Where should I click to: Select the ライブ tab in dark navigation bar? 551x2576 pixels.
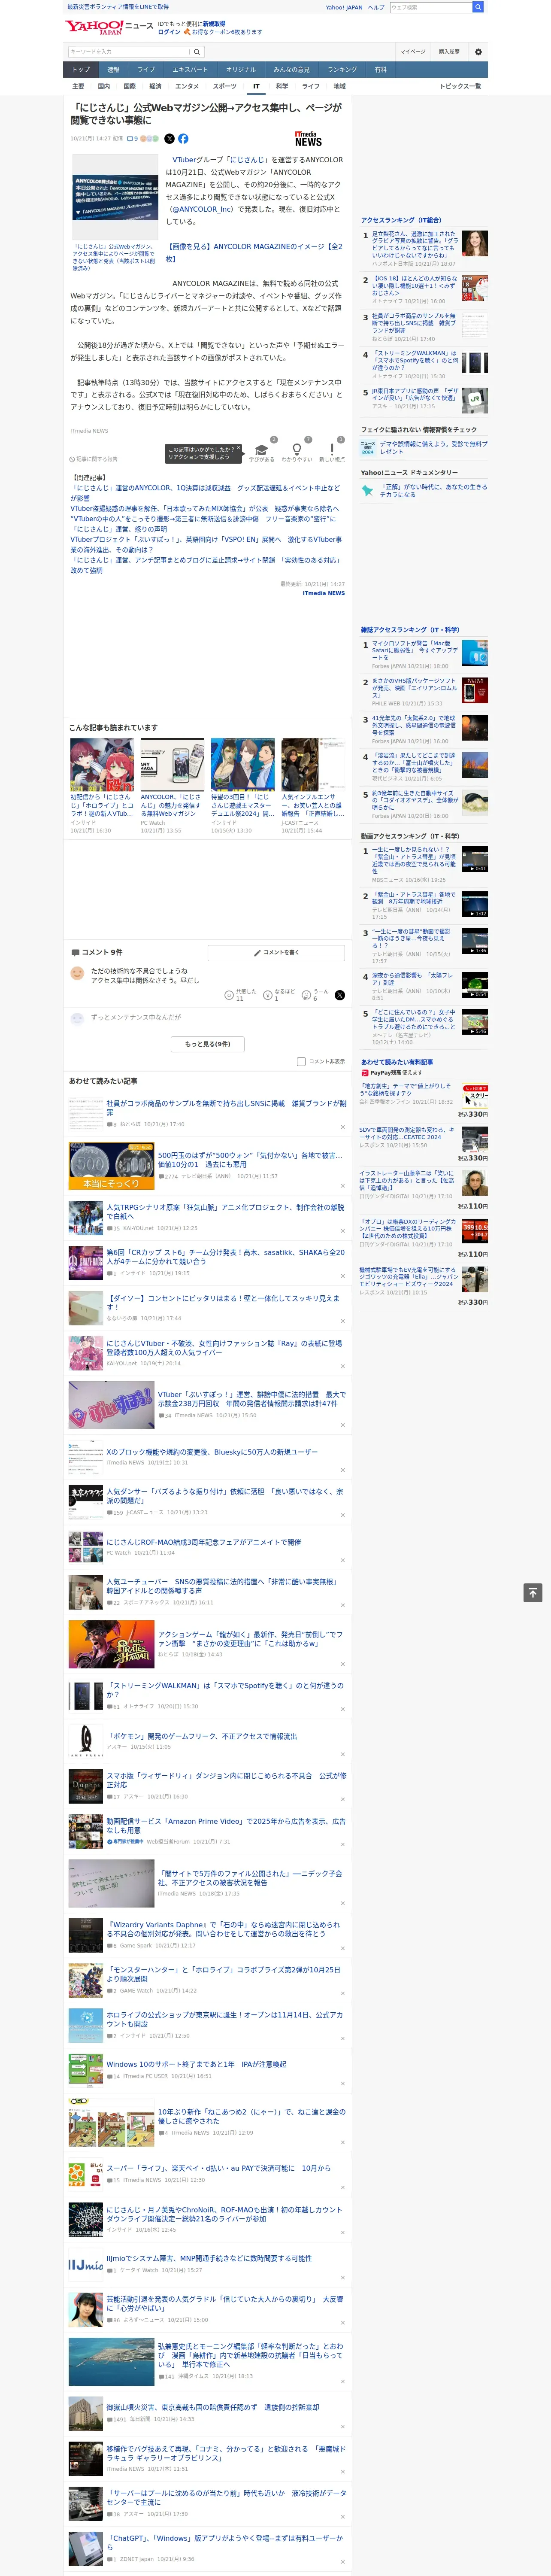146,69
